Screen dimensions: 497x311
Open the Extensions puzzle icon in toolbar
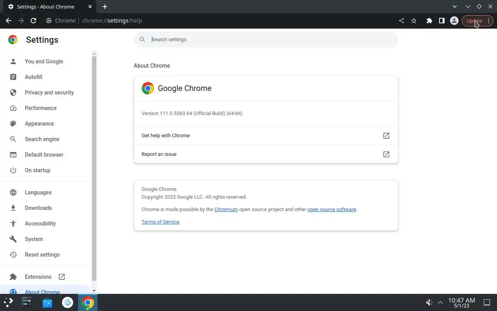[x=429, y=21]
